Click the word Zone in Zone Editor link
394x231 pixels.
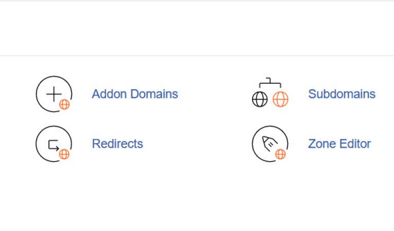click(x=322, y=144)
